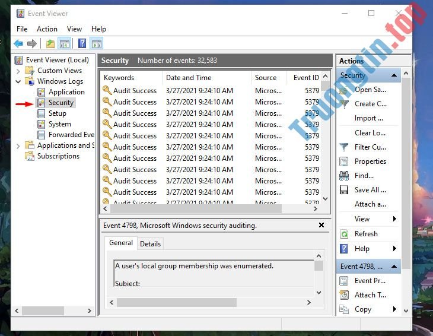Click the Subscriptions icon in tree
433x336 pixels.
pyautogui.click(x=30, y=156)
